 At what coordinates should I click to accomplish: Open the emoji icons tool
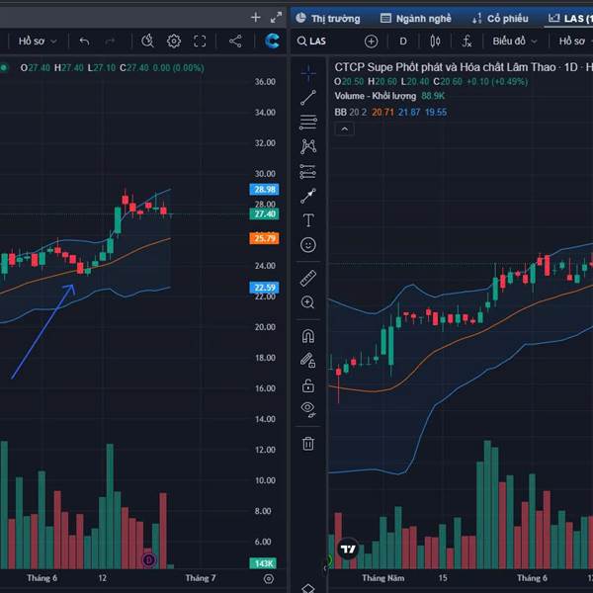308,245
